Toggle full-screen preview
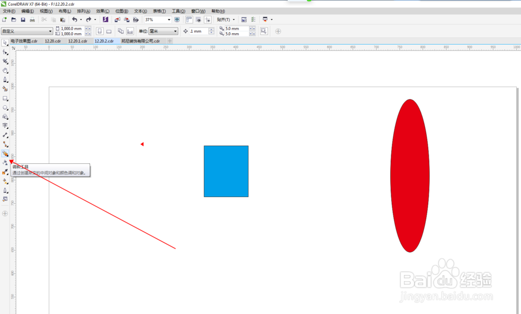521x314 pixels. [177, 20]
